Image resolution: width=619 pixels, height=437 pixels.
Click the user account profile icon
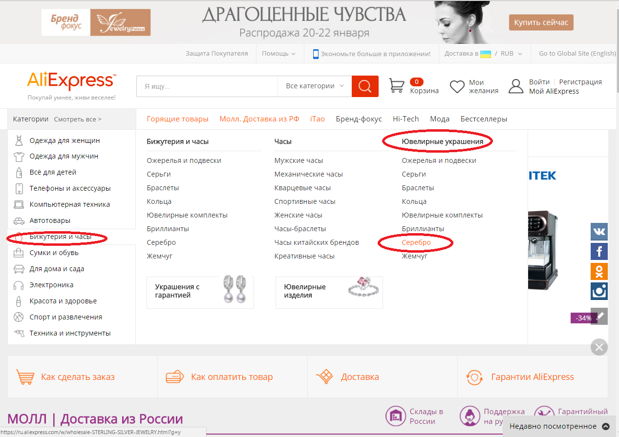coord(516,86)
